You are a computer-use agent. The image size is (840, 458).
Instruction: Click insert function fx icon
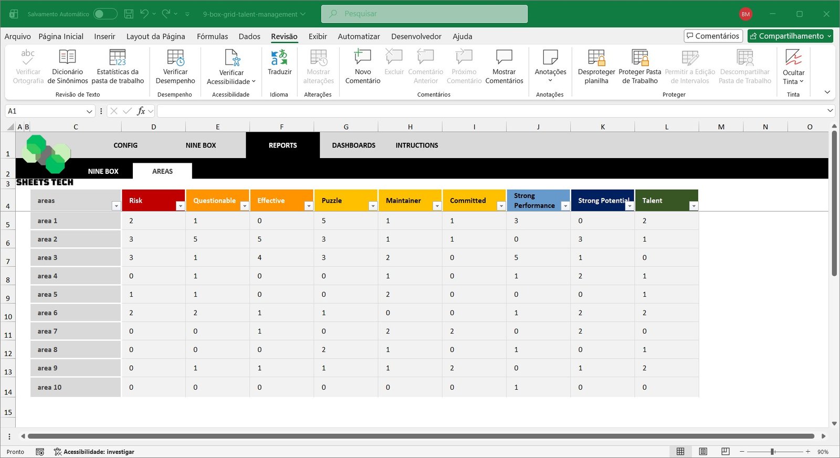[x=141, y=111]
